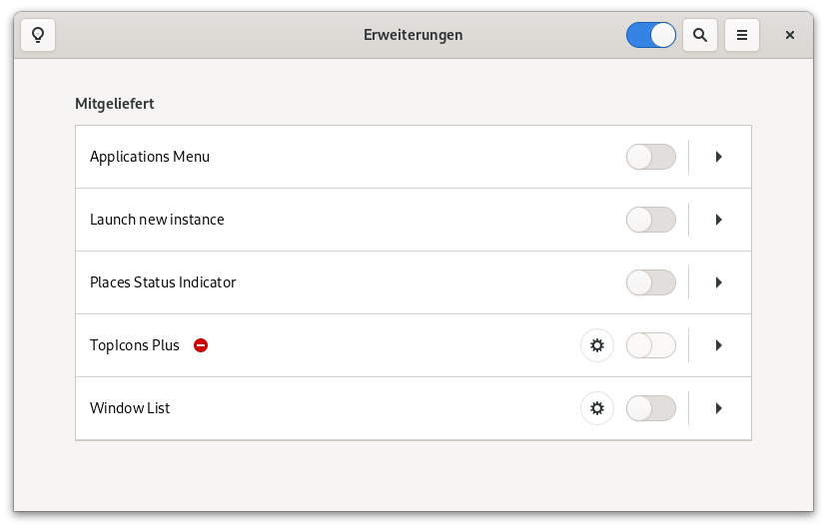This screenshot has height=528, width=827.
Task: Close the Erweiterungen window
Action: 790,35
